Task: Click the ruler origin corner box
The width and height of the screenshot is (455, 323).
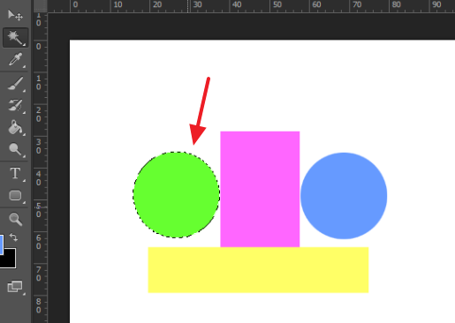Action: (x=41, y=6)
